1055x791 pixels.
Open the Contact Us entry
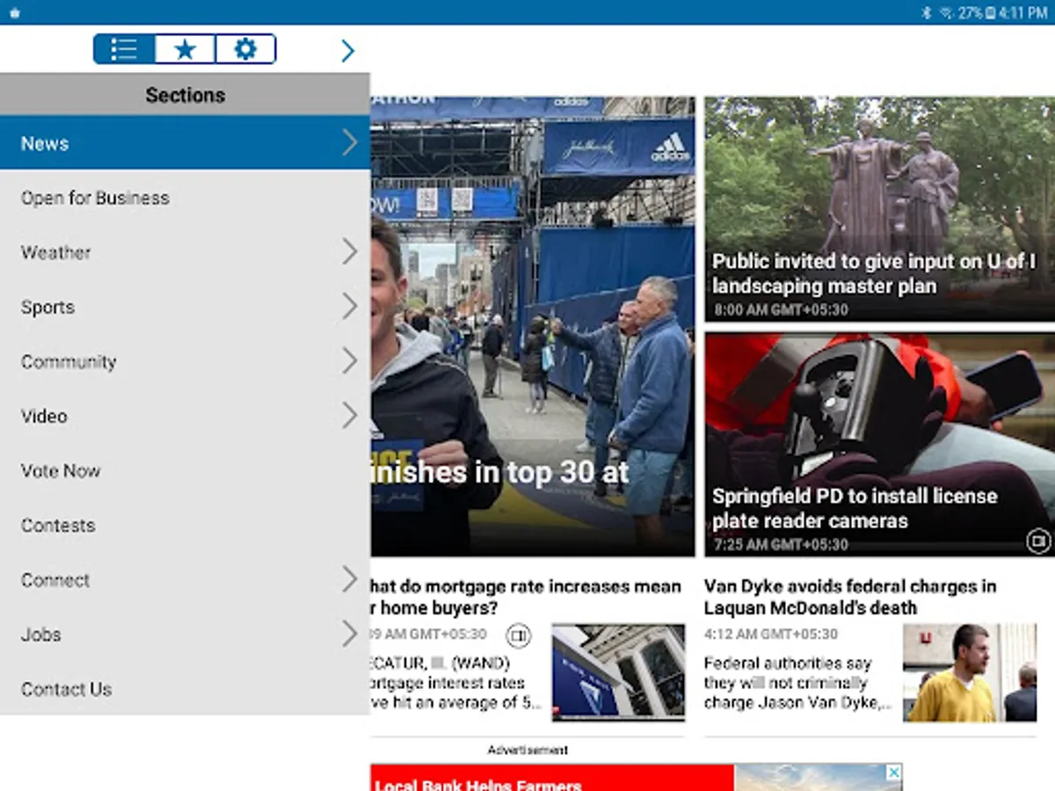pos(185,688)
